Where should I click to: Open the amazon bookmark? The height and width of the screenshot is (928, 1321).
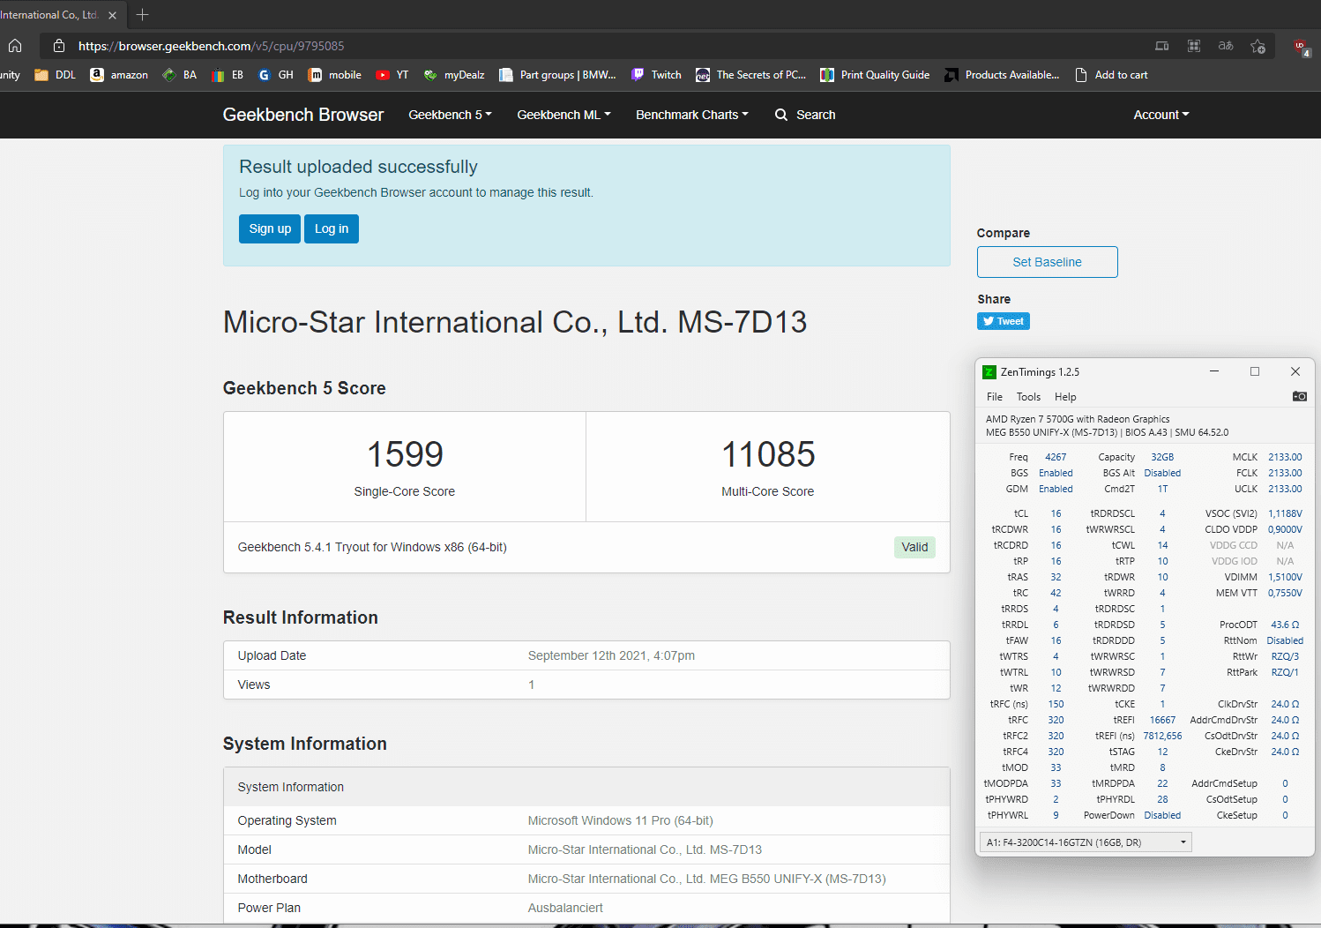tap(119, 75)
